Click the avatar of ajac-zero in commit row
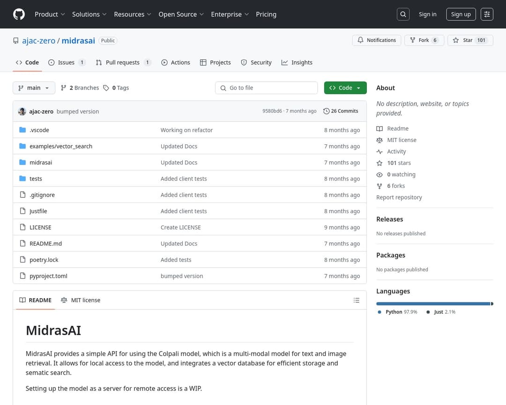Screen dimensions: 506x405 click(22, 112)
